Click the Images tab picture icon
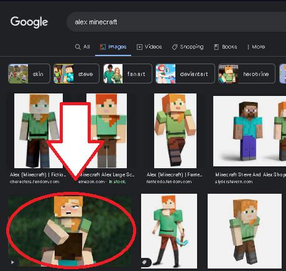Viewport: 286px width, 271px height. 103,47
